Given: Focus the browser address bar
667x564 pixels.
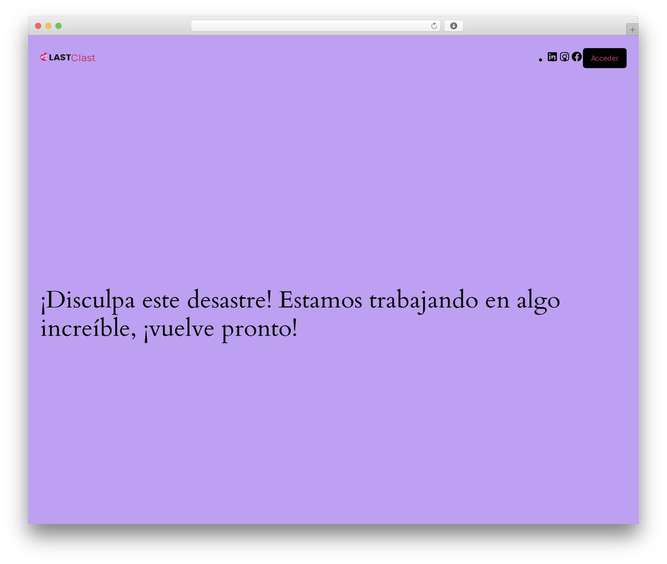Looking at the screenshot, I should coord(315,26).
